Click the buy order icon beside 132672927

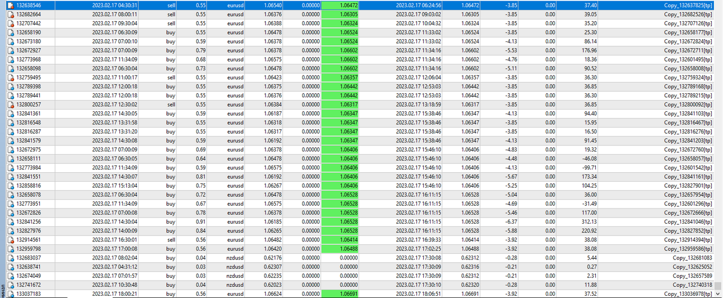(11, 50)
